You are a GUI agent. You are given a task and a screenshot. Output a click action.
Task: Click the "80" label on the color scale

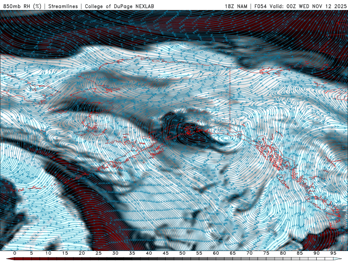283,253
